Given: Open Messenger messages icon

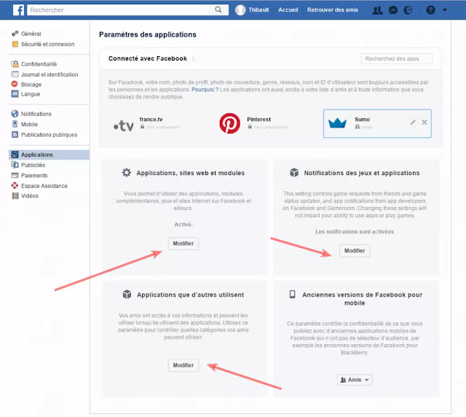Looking at the screenshot, I should 393,10.
